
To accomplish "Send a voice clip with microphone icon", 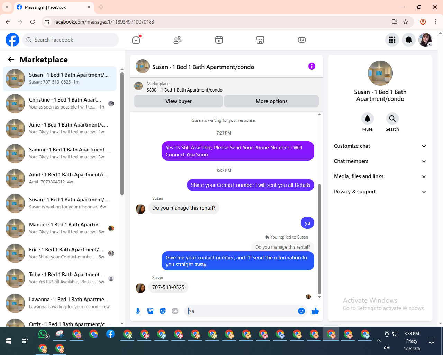I will click(x=138, y=311).
